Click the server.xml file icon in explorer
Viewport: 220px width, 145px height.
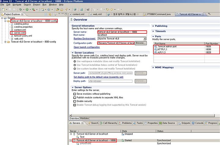point(12,33)
